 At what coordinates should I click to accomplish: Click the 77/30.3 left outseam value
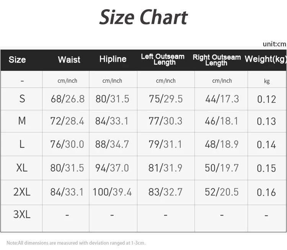pyautogui.click(x=166, y=122)
